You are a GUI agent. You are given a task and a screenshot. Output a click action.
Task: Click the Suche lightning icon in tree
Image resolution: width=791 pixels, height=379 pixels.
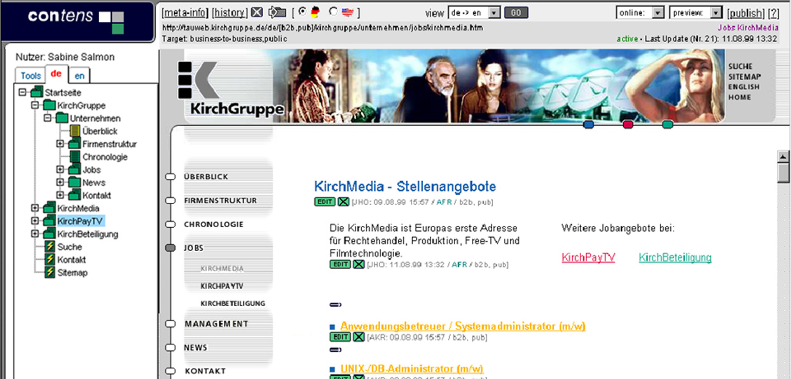(50, 247)
